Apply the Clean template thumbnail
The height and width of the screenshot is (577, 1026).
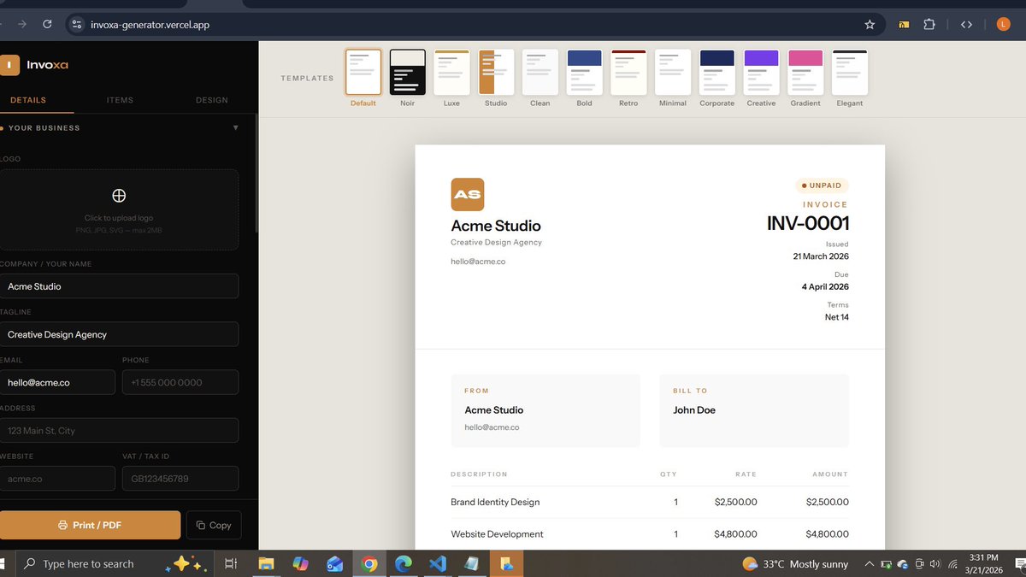tap(540, 72)
